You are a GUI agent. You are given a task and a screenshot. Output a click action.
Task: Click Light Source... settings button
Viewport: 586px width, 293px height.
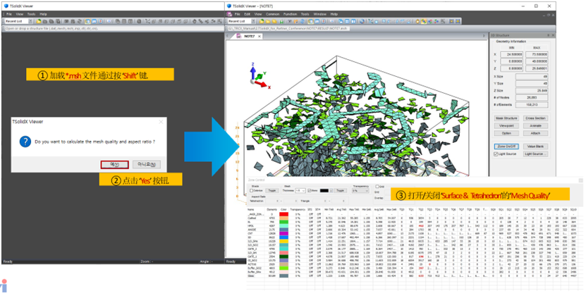pos(535,154)
